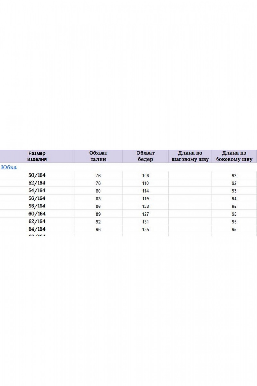Click the 60/164 size label
This screenshot has width=257, height=386.
(37, 214)
